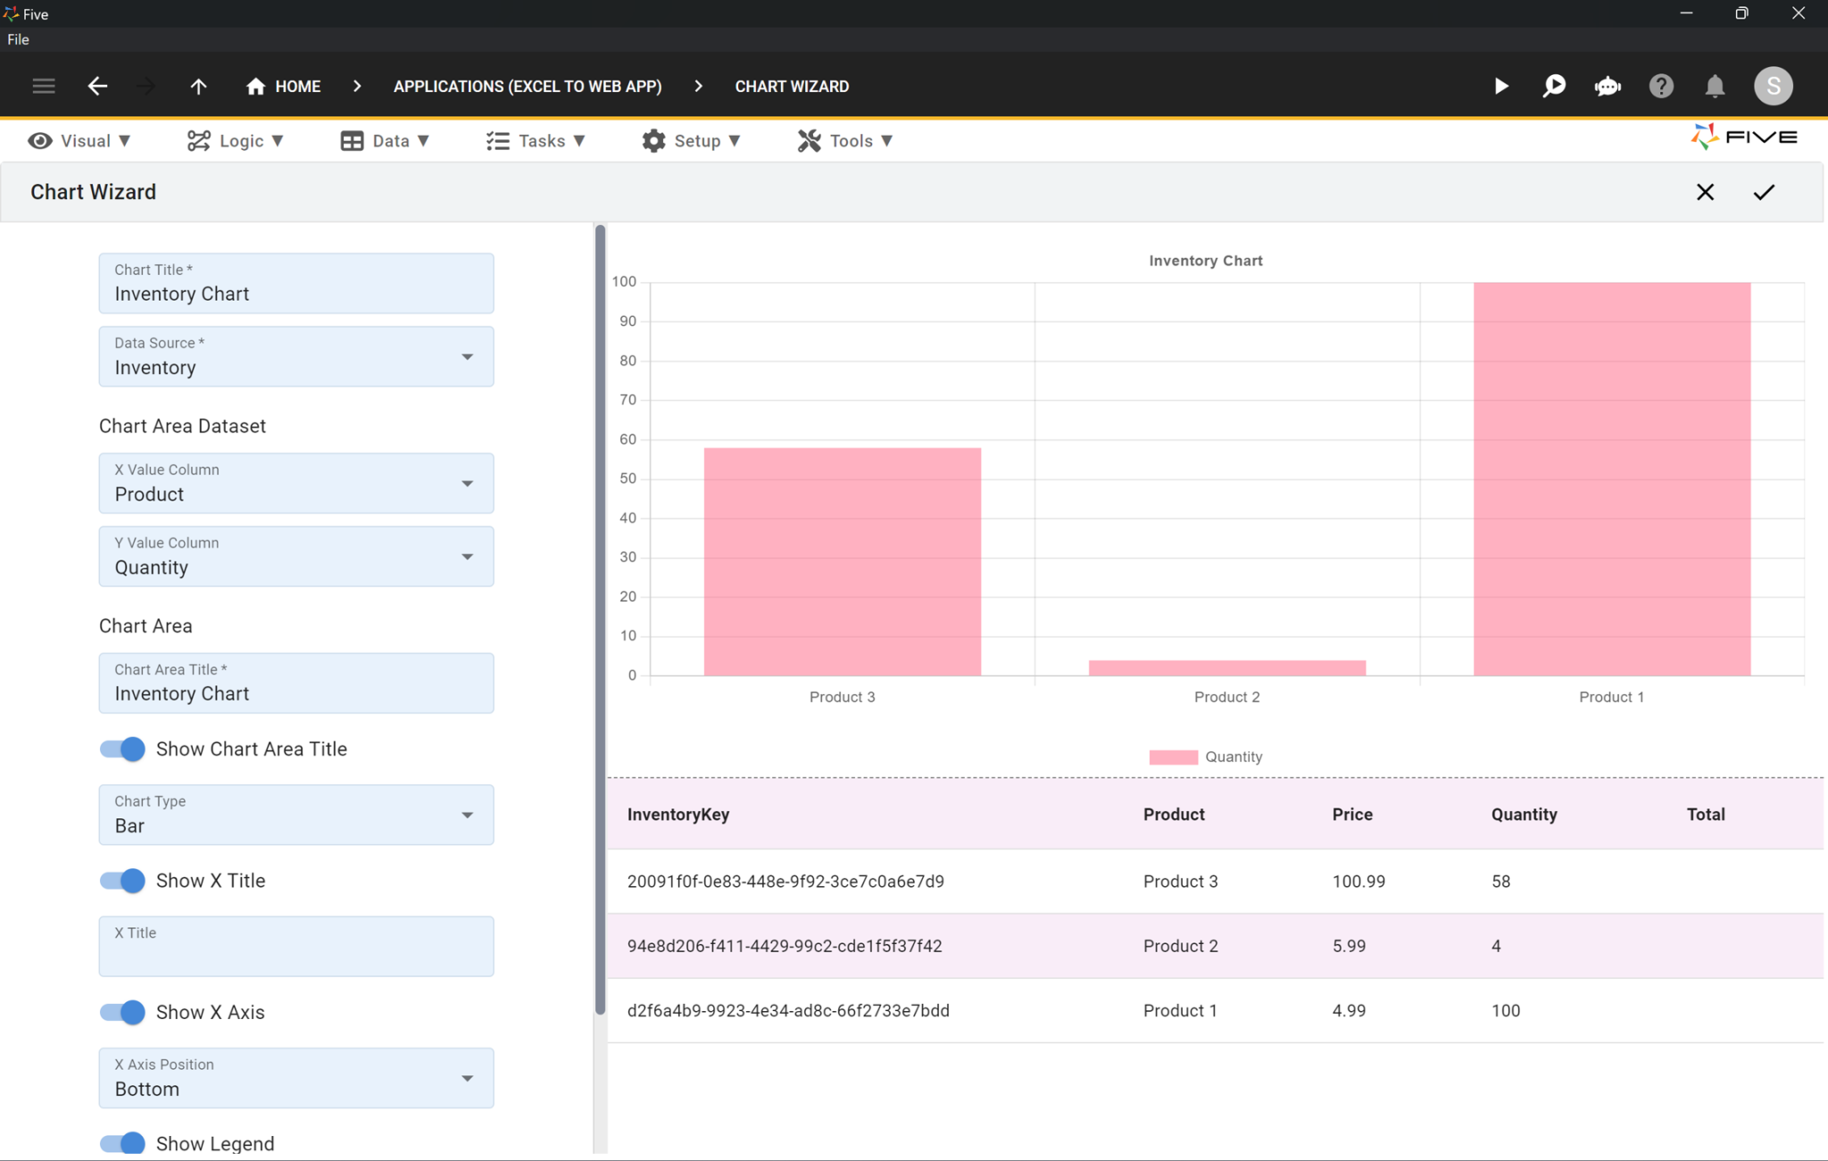This screenshot has width=1828, height=1161.
Task: Open the chatbot assistant icon
Action: click(1608, 86)
